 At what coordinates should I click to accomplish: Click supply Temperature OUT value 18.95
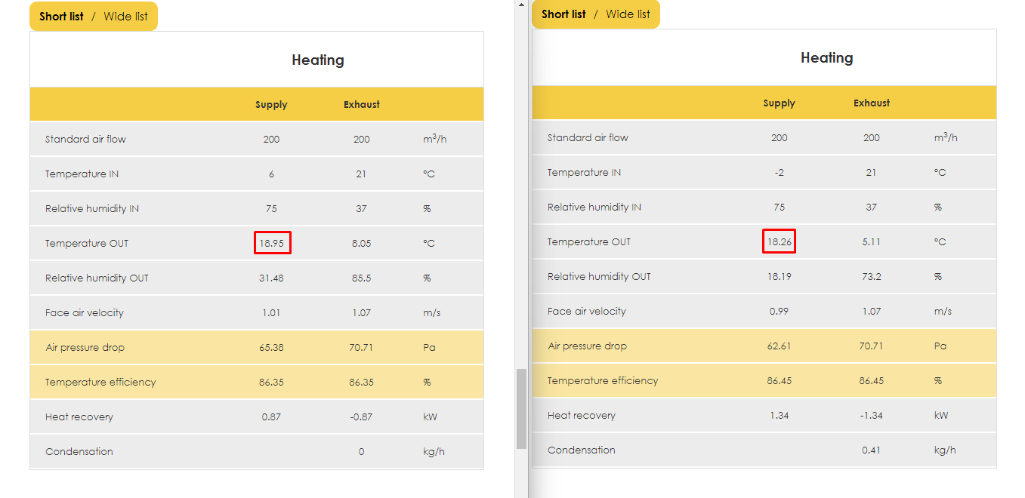coord(272,243)
